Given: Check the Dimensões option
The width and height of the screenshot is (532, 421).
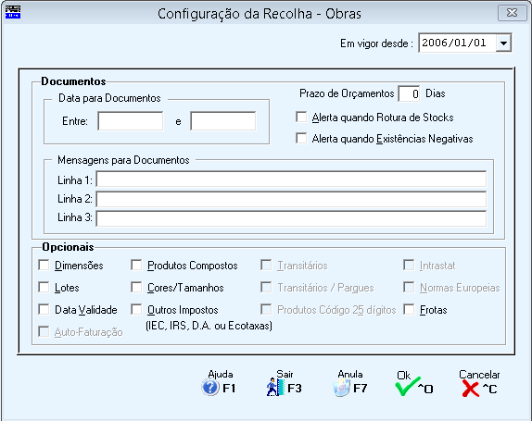Looking at the screenshot, I should click(x=44, y=265).
